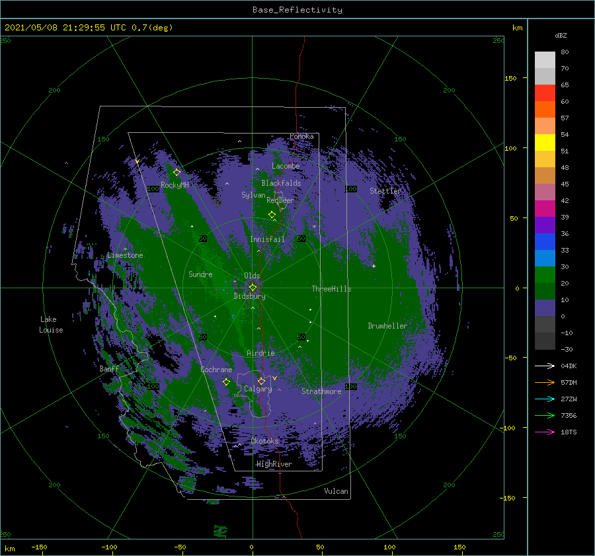Viewport: 595px width, 556px height.
Task: Click the orange 57DM arrow in legend
Action: (545, 383)
